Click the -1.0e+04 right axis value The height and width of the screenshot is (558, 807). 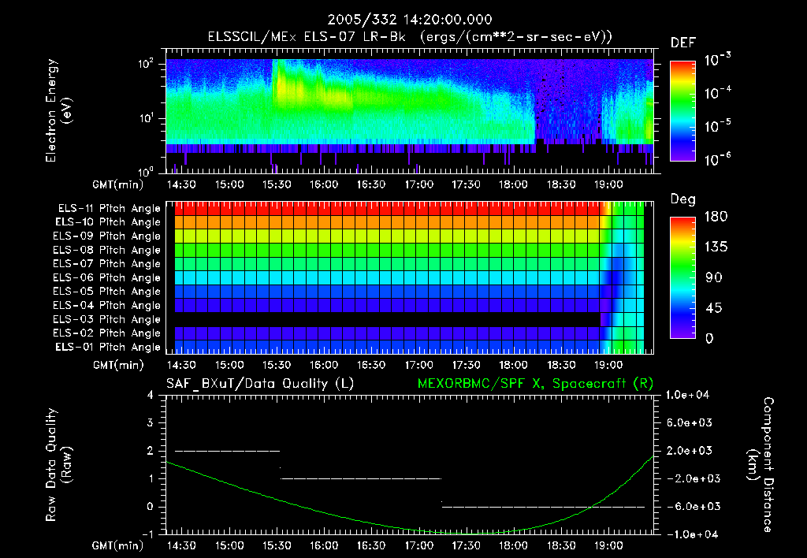pyautogui.click(x=691, y=534)
